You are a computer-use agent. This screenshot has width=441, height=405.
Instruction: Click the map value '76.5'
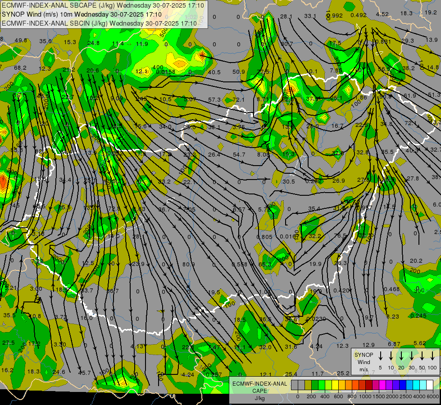pos(340,235)
